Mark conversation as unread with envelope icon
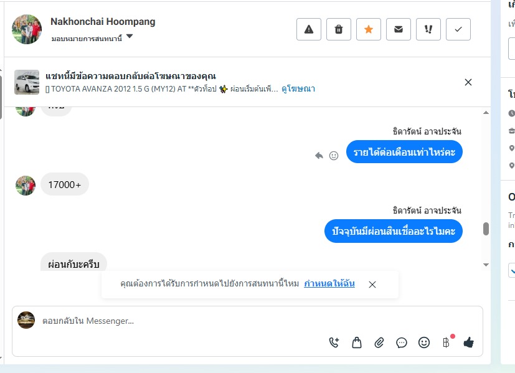 point(399,29)
